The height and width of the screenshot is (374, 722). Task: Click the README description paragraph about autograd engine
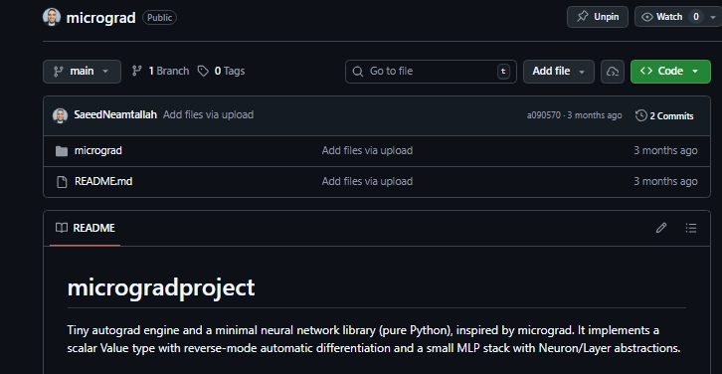[374, 339]
